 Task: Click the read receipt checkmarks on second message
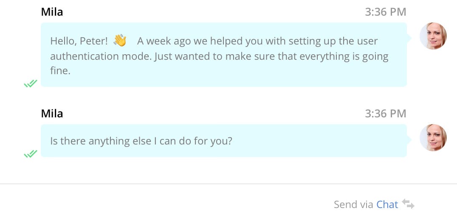[31, 153]
